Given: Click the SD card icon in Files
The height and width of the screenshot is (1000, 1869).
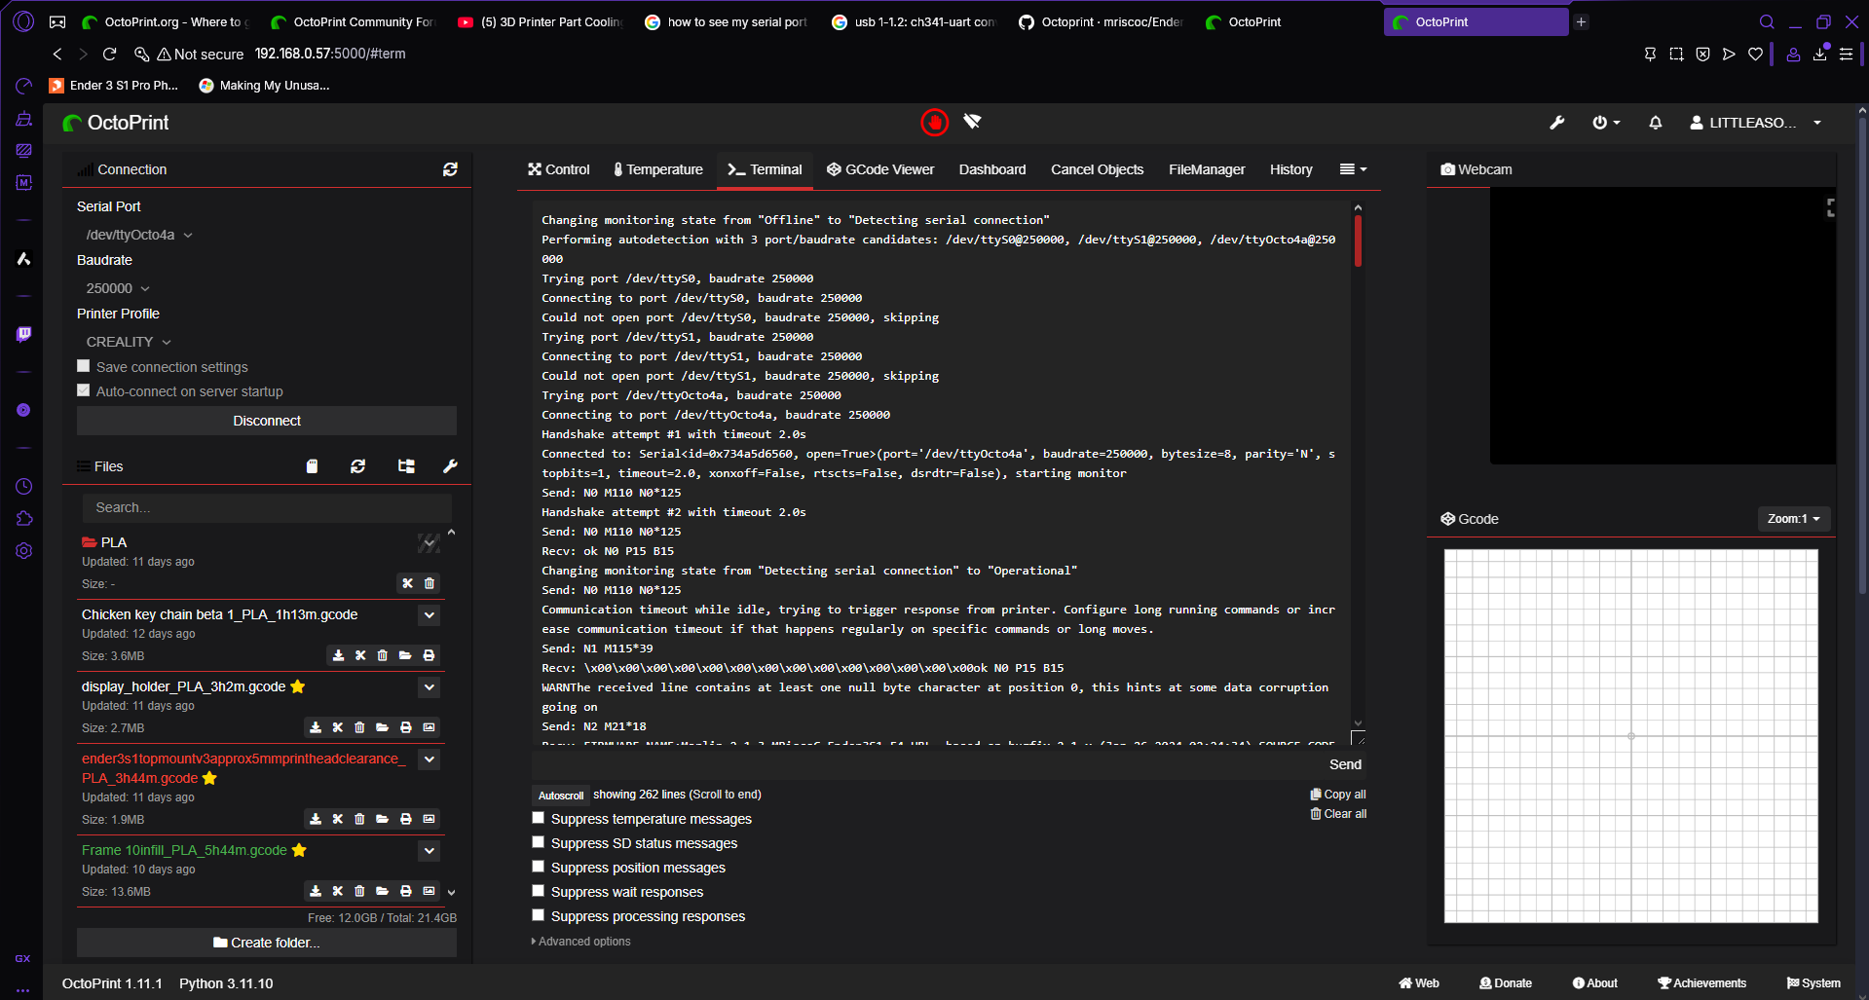Looking at the screenshot, I should [312, 466].
